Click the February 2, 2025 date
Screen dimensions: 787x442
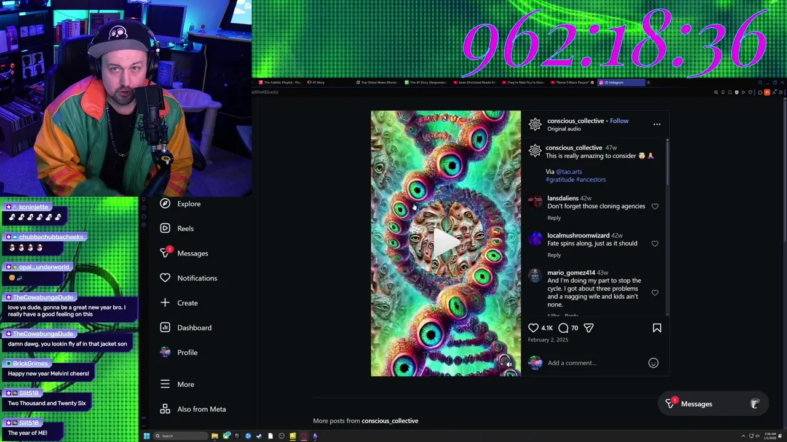(x=548, y=339)
